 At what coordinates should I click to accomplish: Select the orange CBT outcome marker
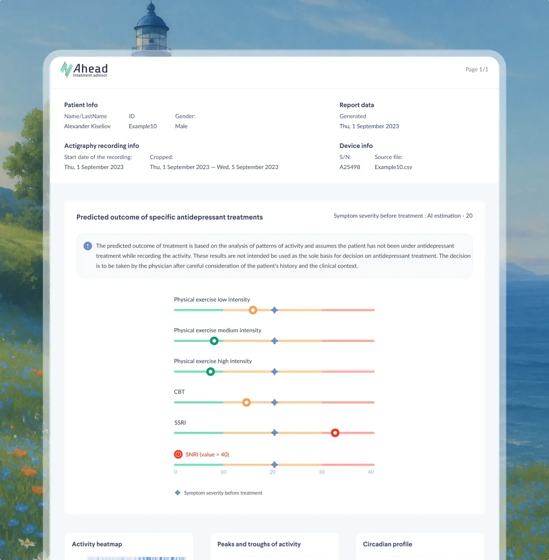coord(246,402)
